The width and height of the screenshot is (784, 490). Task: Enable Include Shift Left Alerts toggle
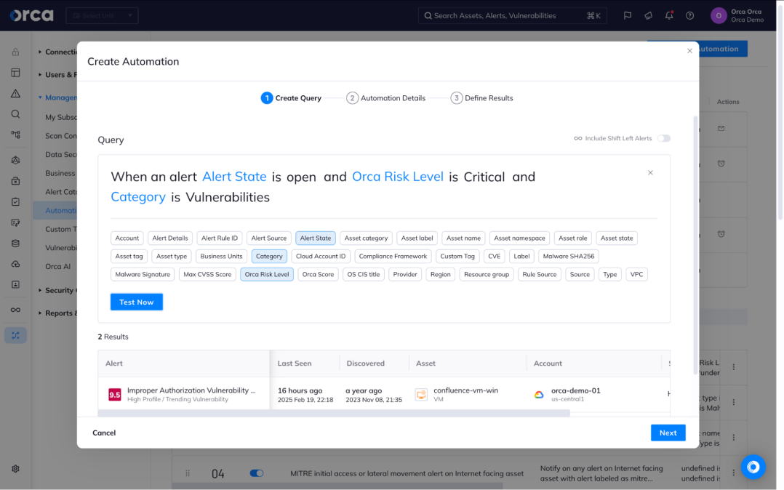tap(663, 139)
